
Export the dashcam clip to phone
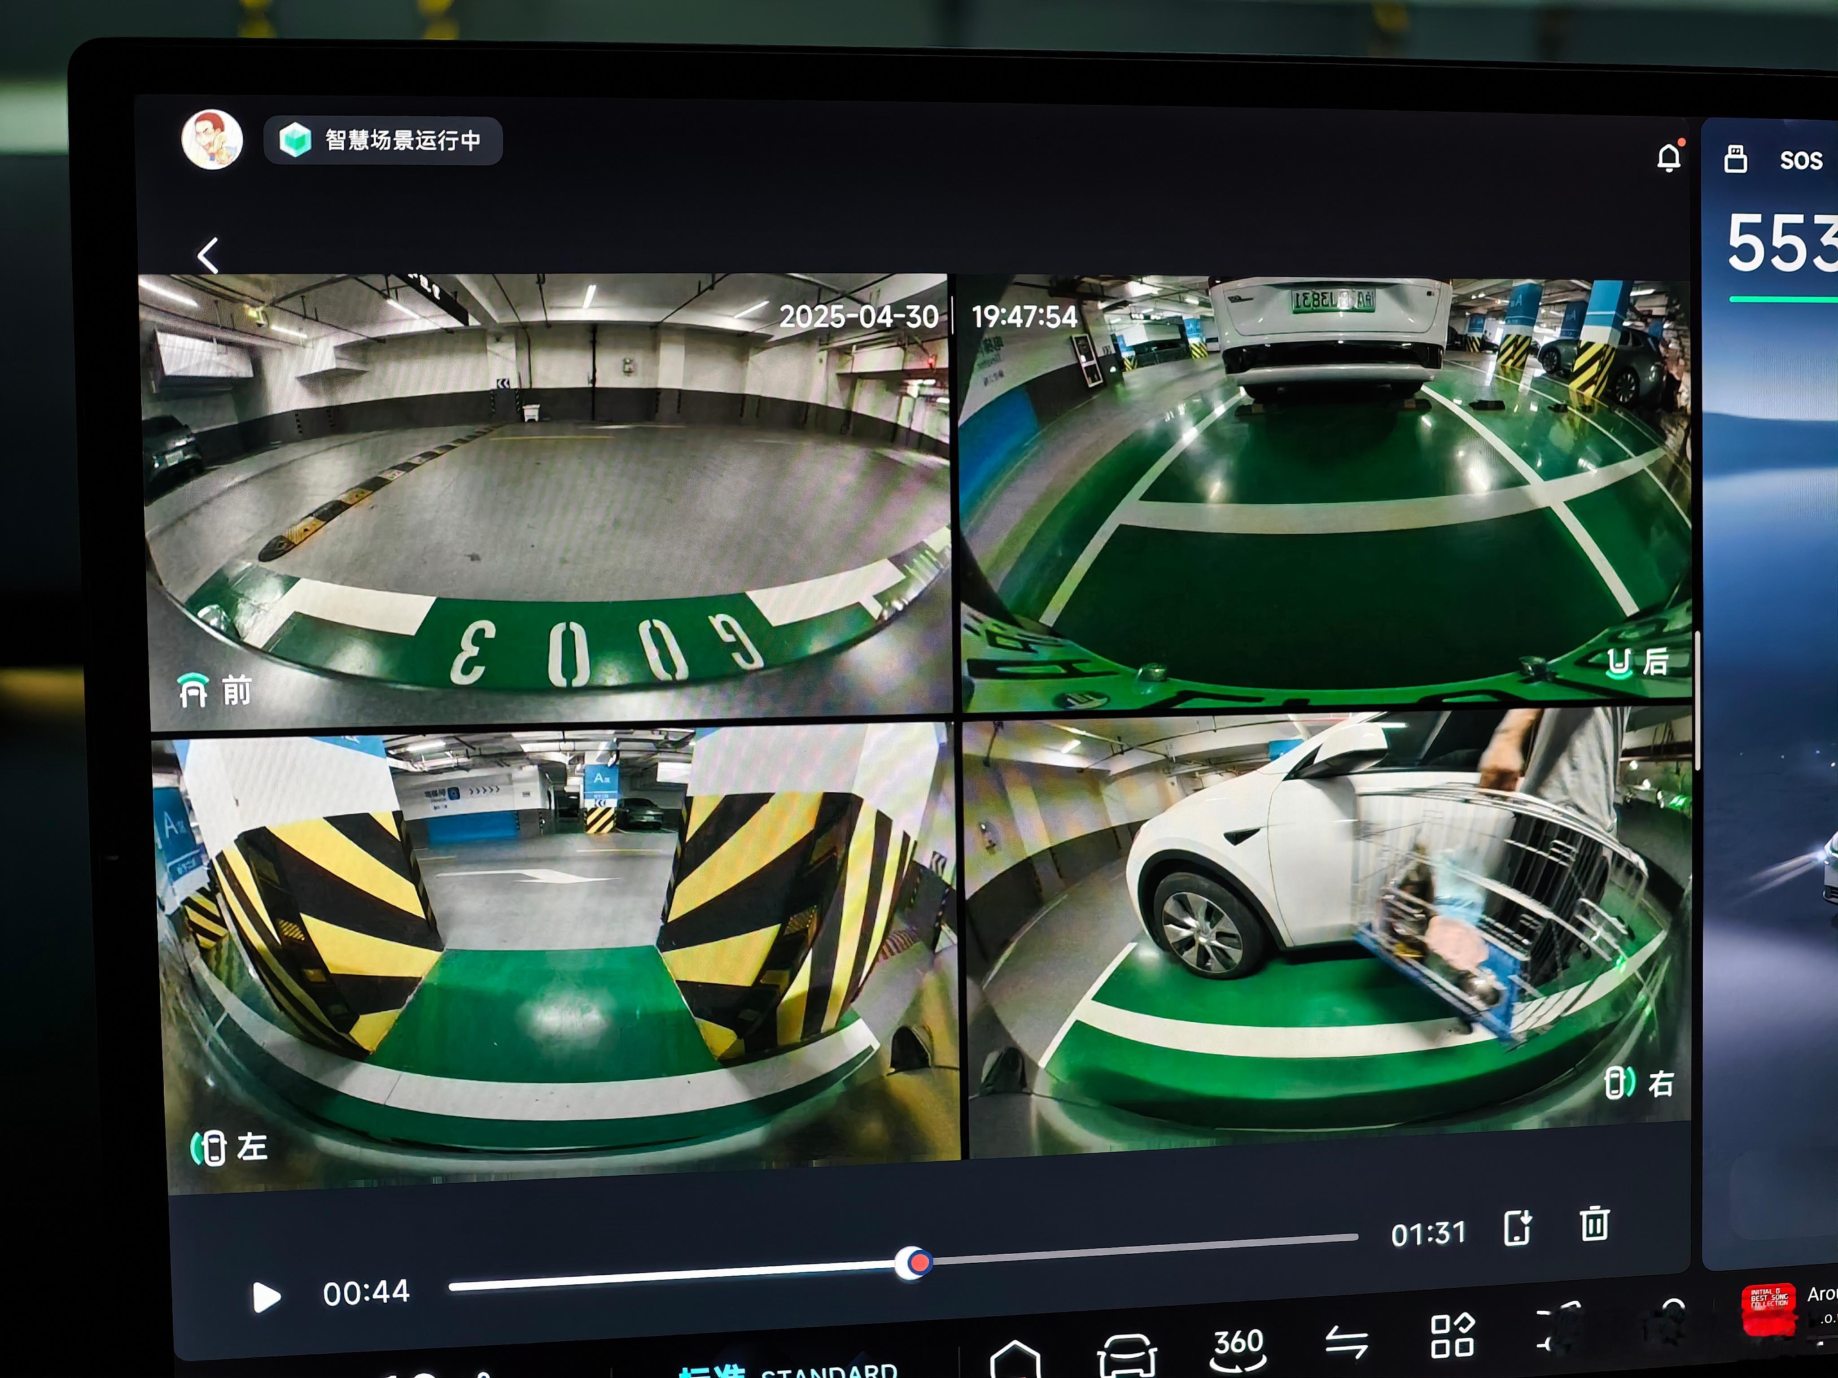(x=1517, y=1228)
